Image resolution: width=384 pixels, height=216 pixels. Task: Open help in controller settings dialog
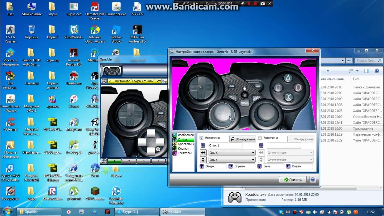(x=313, y=179)
